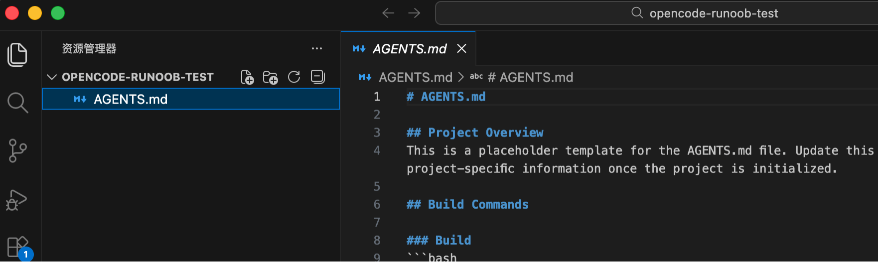878x262 pixels.
Task: Collapse all folders in explorer
Action: pyautogui.click(x=317, y=77)
